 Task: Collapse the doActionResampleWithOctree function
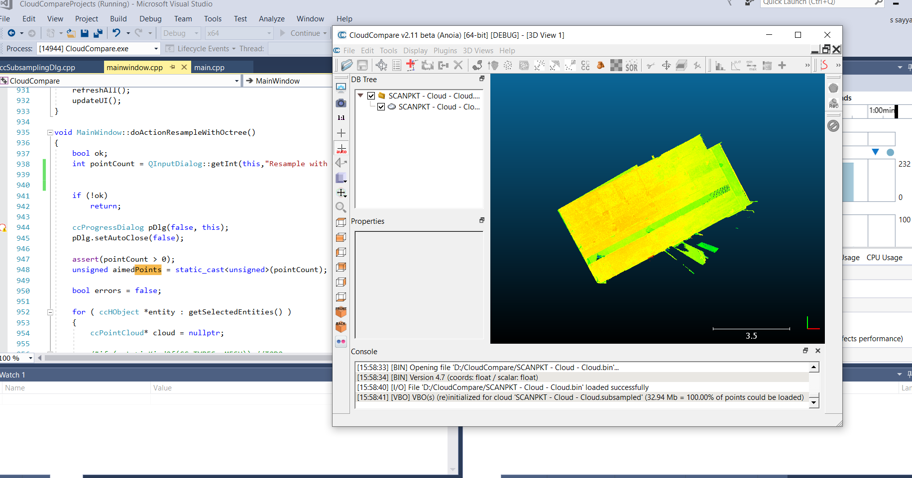pos(50,132)
